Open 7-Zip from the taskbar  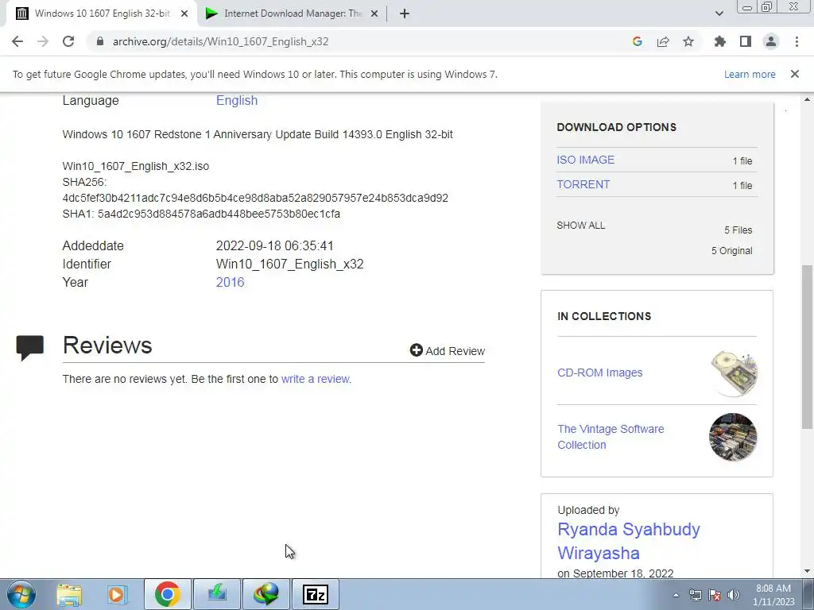point(316,594)
